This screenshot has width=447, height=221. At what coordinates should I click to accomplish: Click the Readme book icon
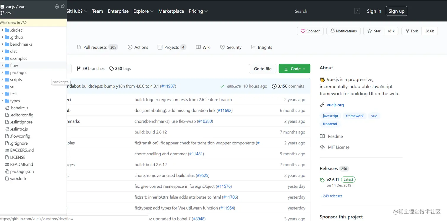tap(322, 136)
